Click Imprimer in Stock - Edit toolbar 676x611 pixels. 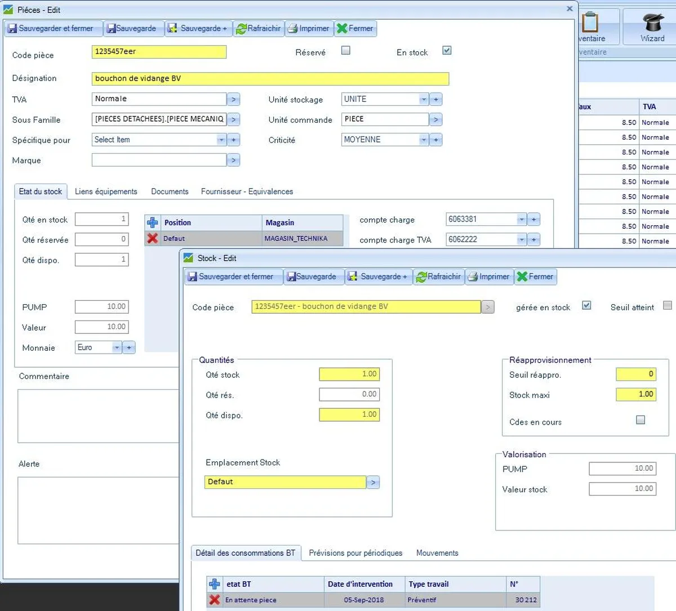[488, 276]
